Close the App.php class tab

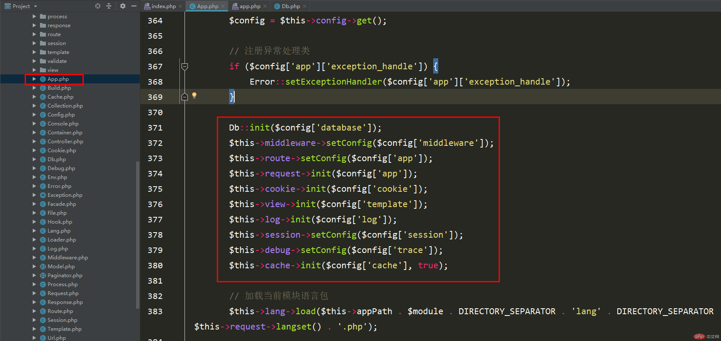tap(223, 6)
